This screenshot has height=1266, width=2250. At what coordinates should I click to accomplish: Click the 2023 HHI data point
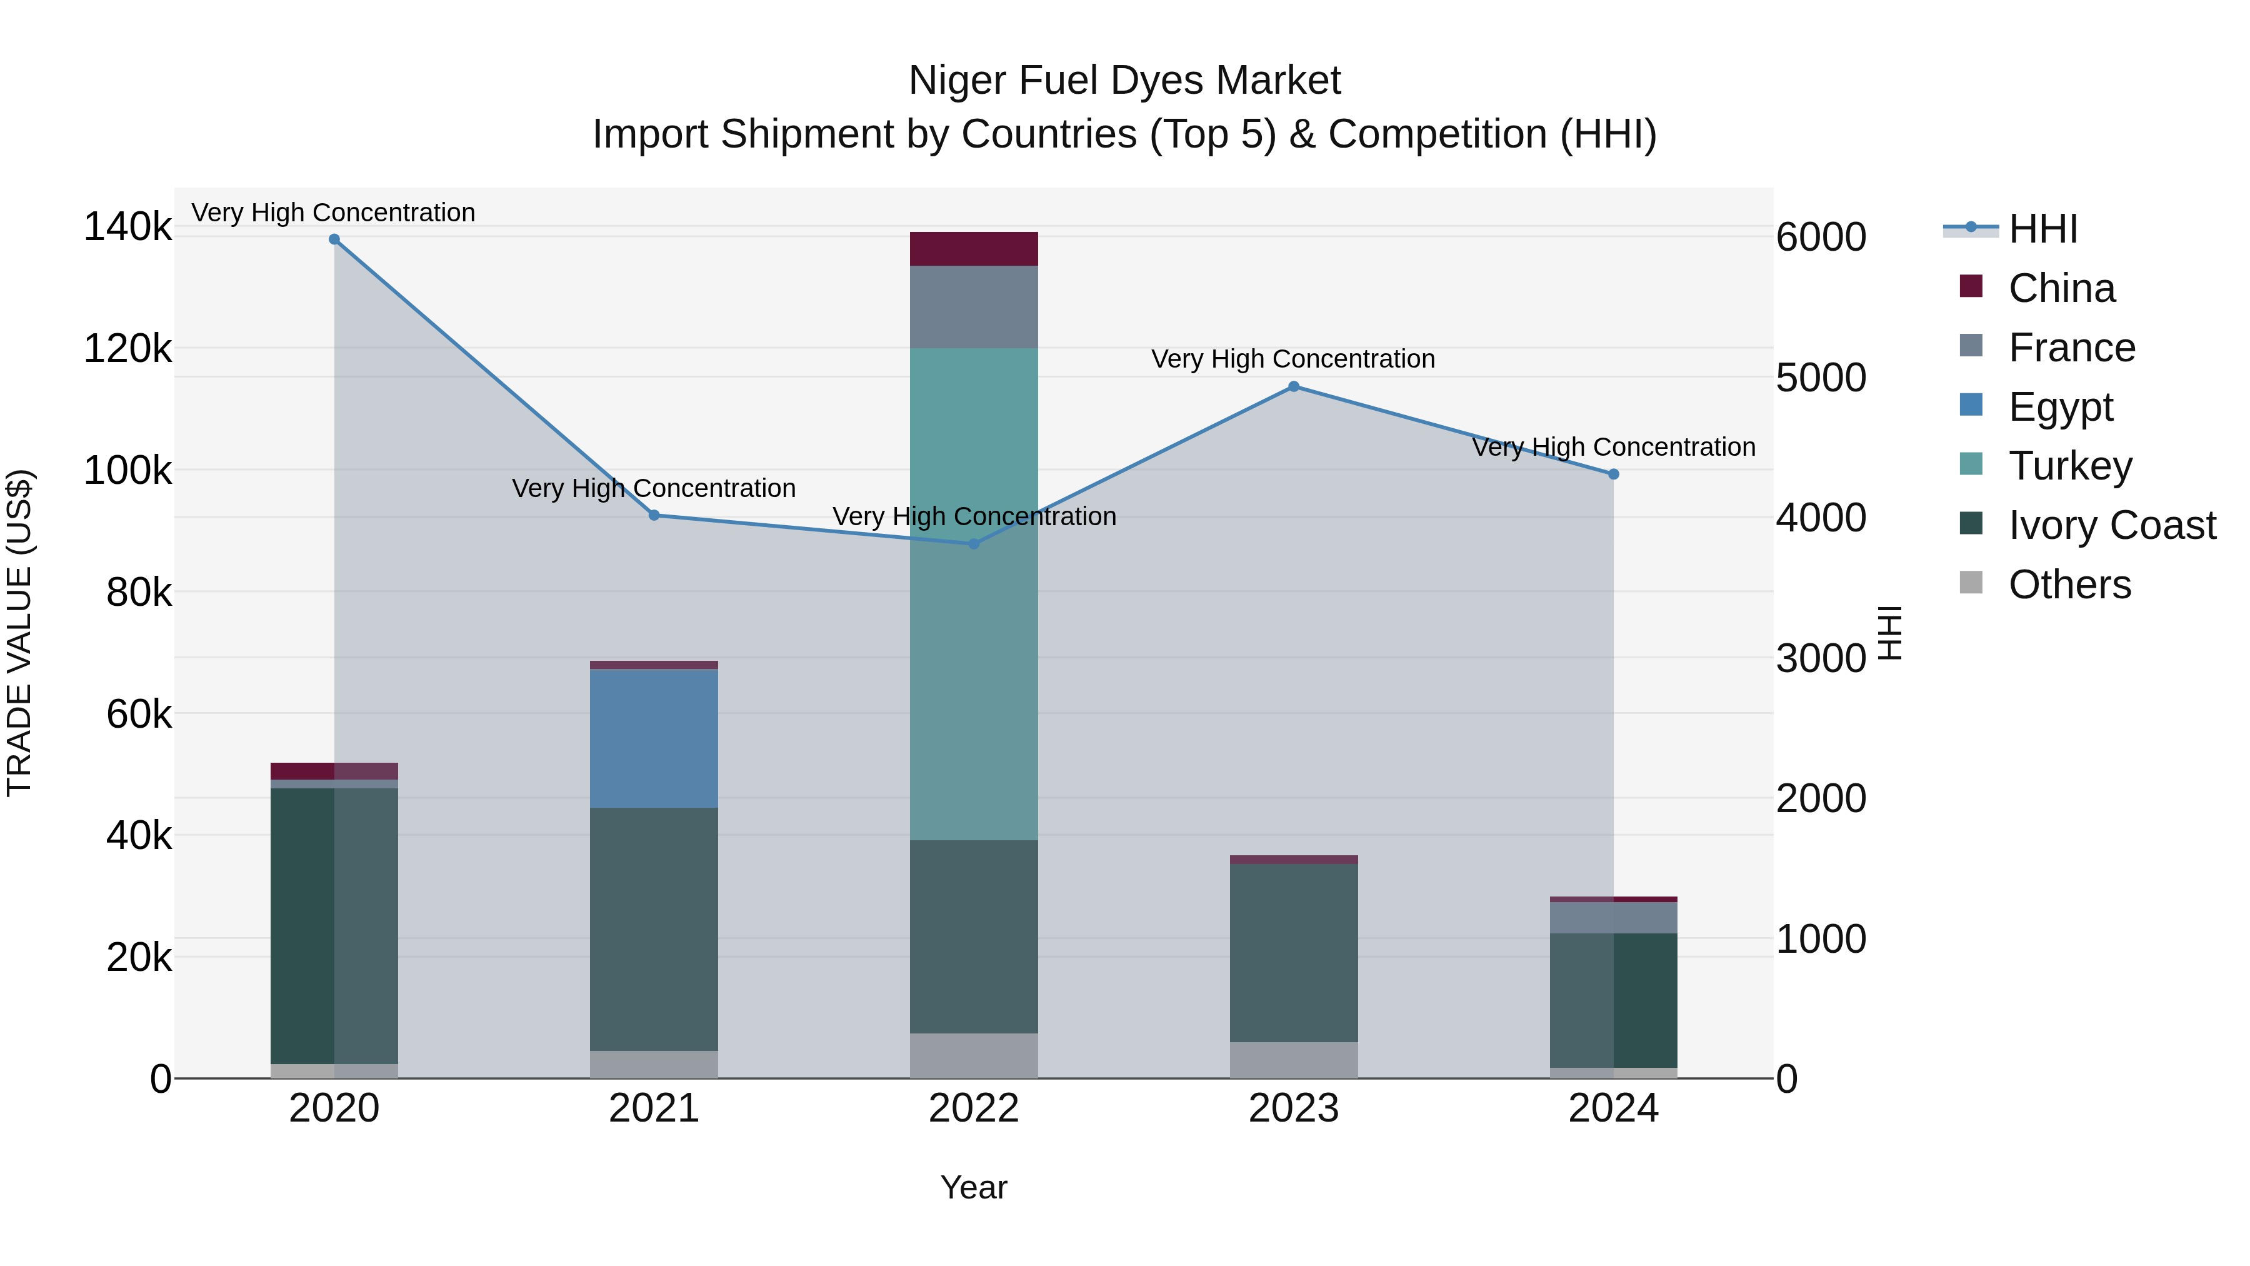click(1294, 386)
